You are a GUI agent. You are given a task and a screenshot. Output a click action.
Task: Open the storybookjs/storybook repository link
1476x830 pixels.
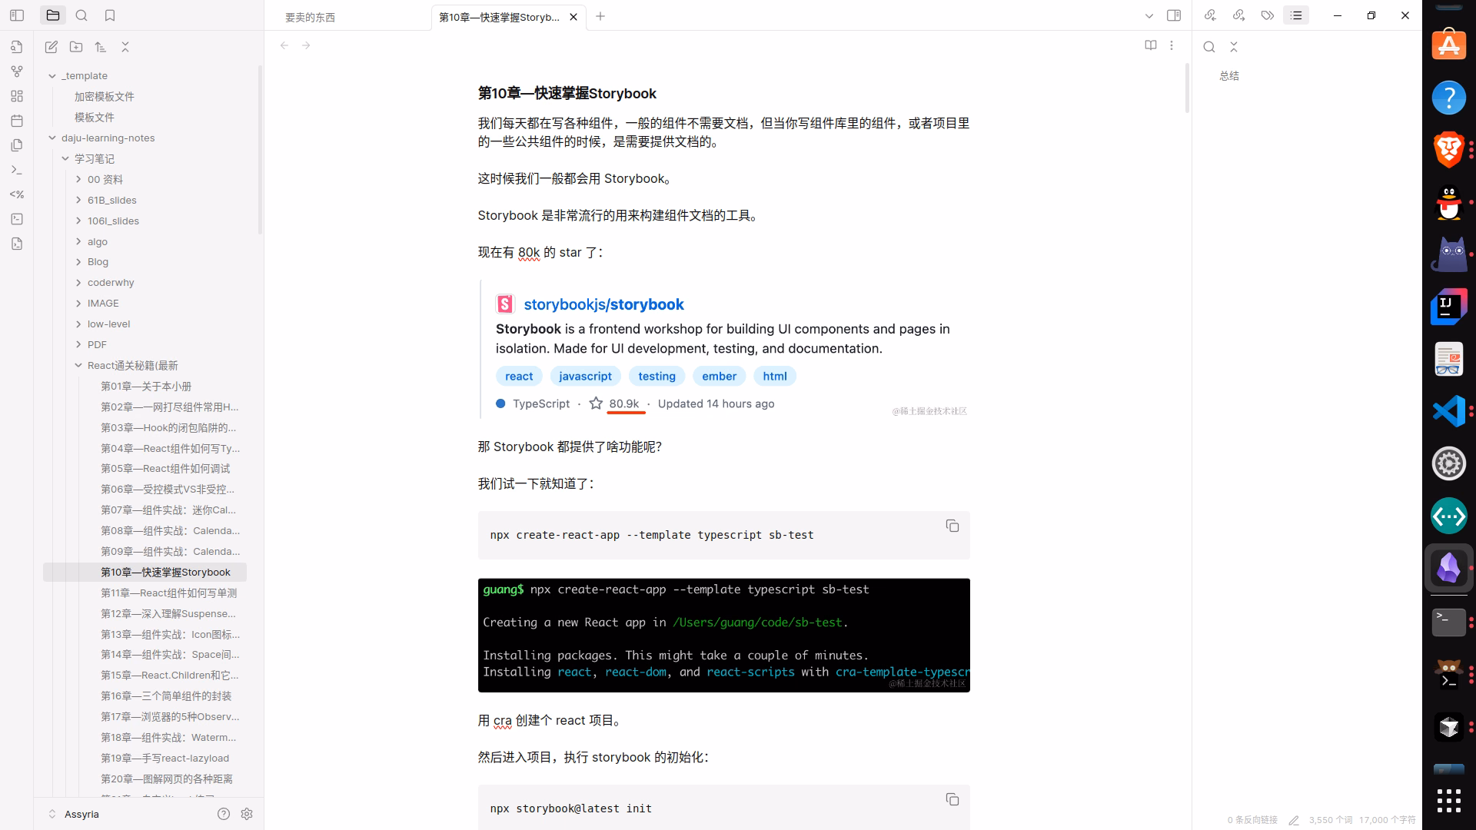[603, 304]
